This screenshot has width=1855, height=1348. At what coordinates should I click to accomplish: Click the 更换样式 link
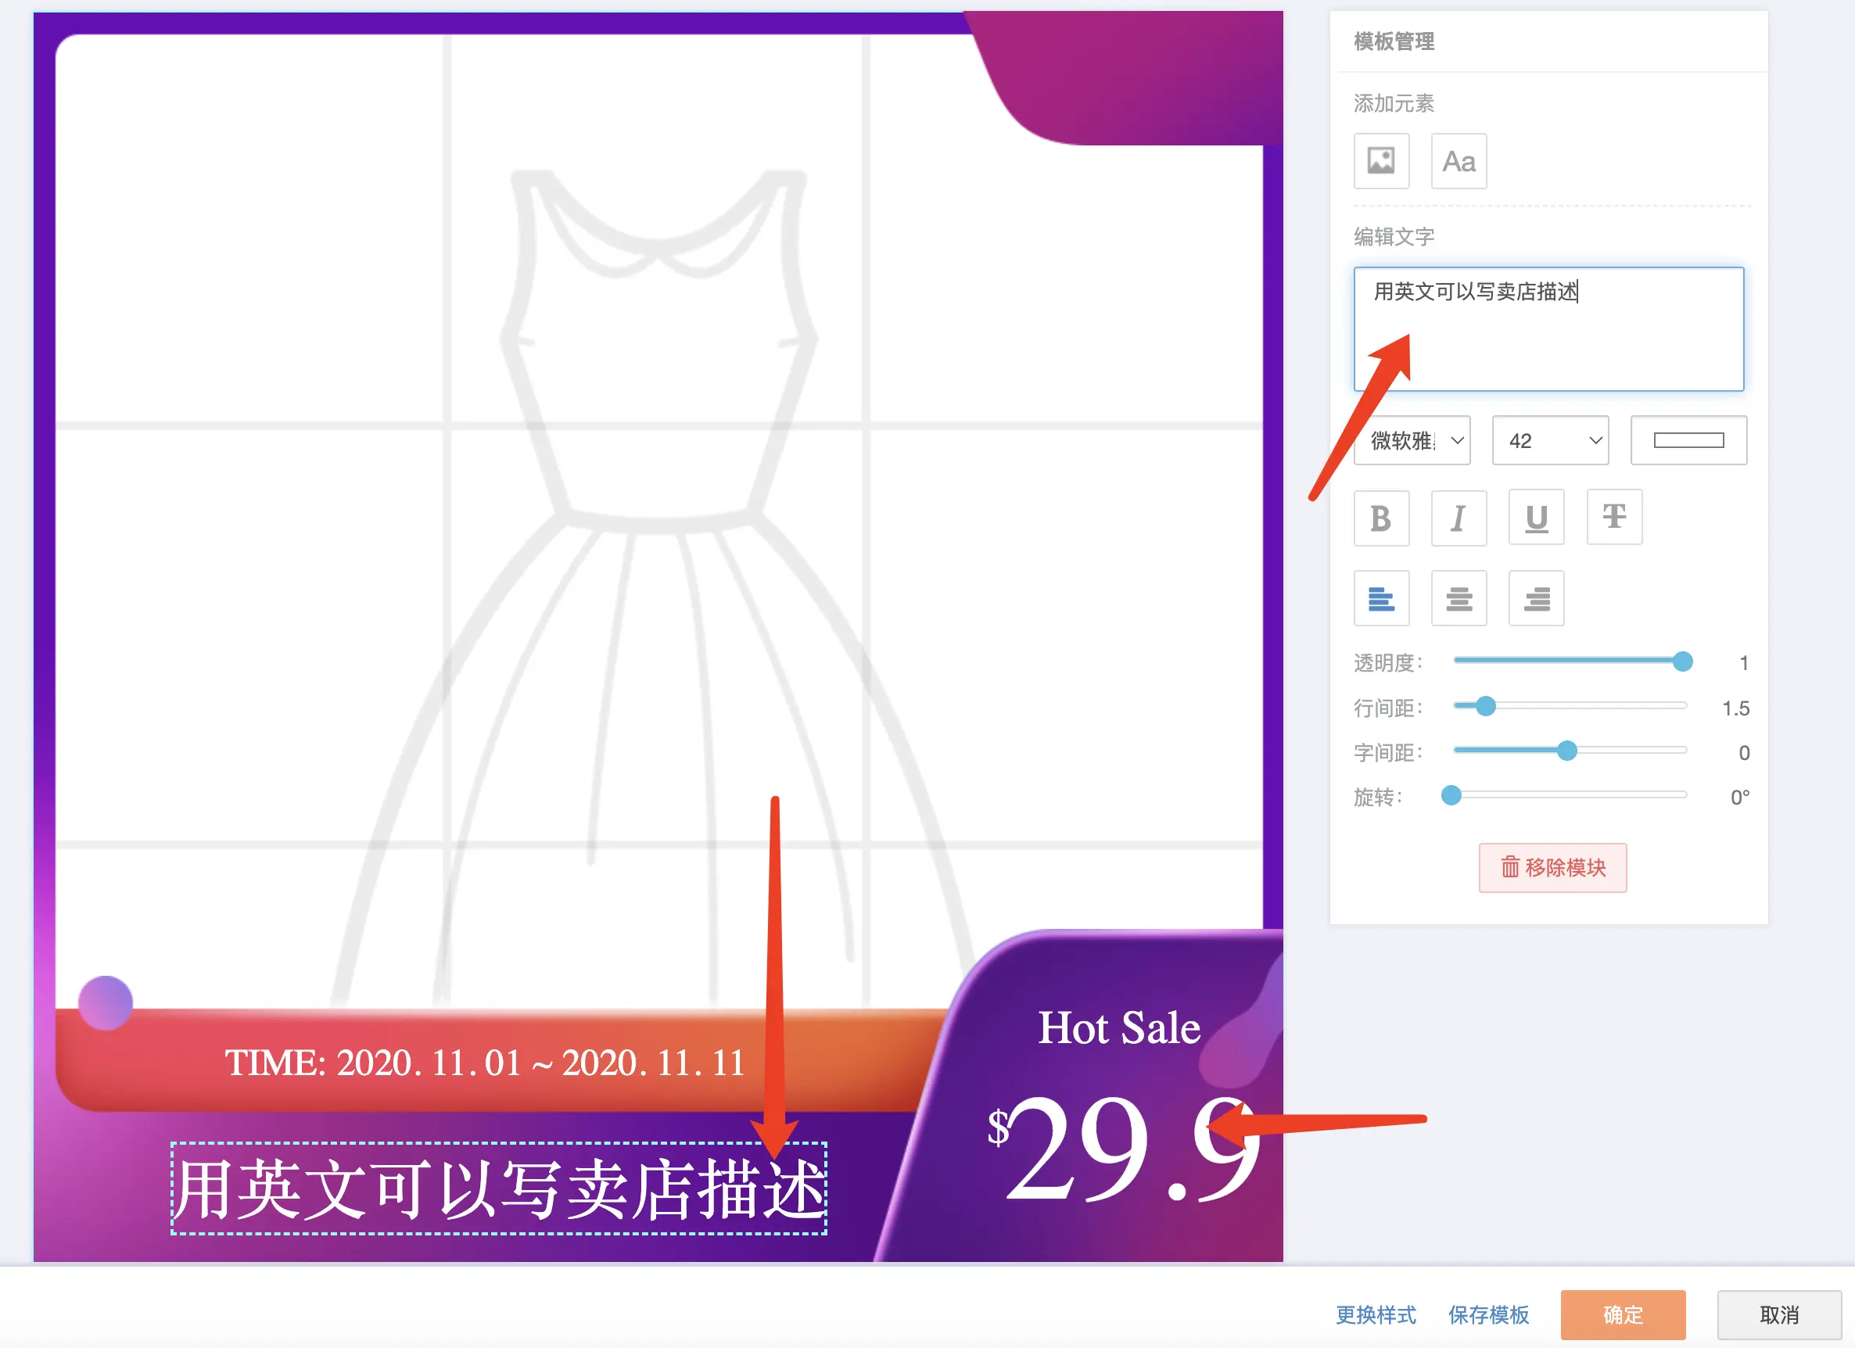(1376, 1315)
